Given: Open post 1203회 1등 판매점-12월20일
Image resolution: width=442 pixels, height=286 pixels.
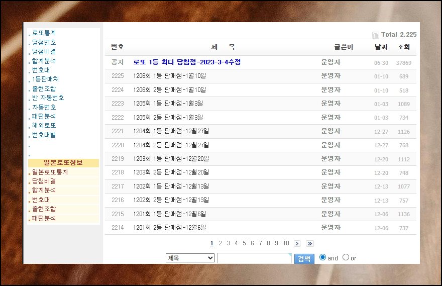Looking at the screenshot, I should (171, 159).
